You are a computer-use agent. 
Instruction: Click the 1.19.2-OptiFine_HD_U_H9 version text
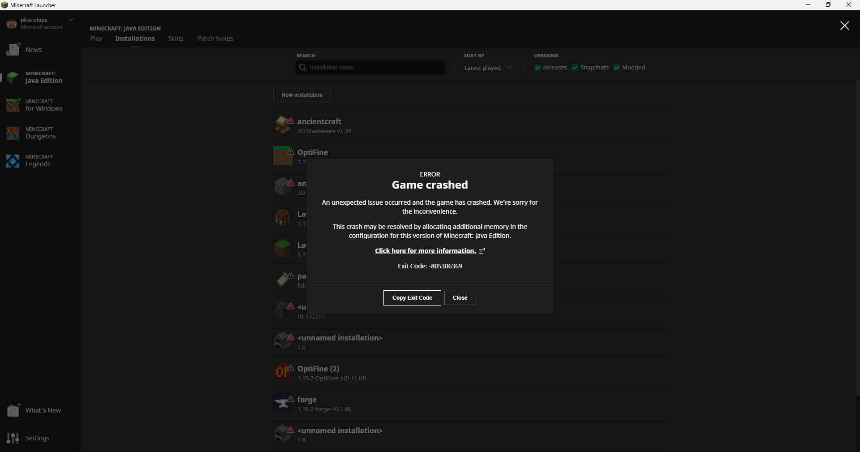click(x=331, y=379)
